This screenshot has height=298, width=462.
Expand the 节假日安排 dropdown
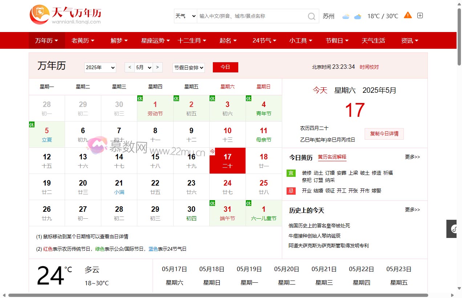[x=189, y=68]
